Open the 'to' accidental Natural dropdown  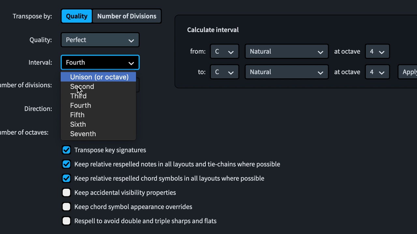[x=286, y=72]
